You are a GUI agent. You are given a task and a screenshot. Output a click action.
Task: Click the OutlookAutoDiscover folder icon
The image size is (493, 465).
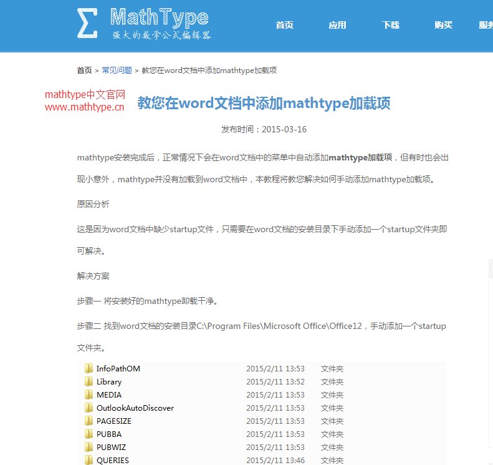pyautogui.click(x=89, y=408)
